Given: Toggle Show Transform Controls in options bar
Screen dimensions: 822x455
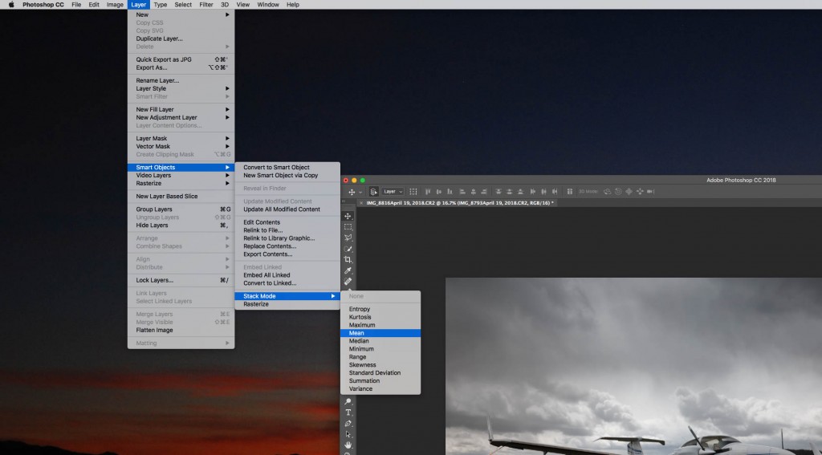Looking at the screenshot, I should 413,191.
